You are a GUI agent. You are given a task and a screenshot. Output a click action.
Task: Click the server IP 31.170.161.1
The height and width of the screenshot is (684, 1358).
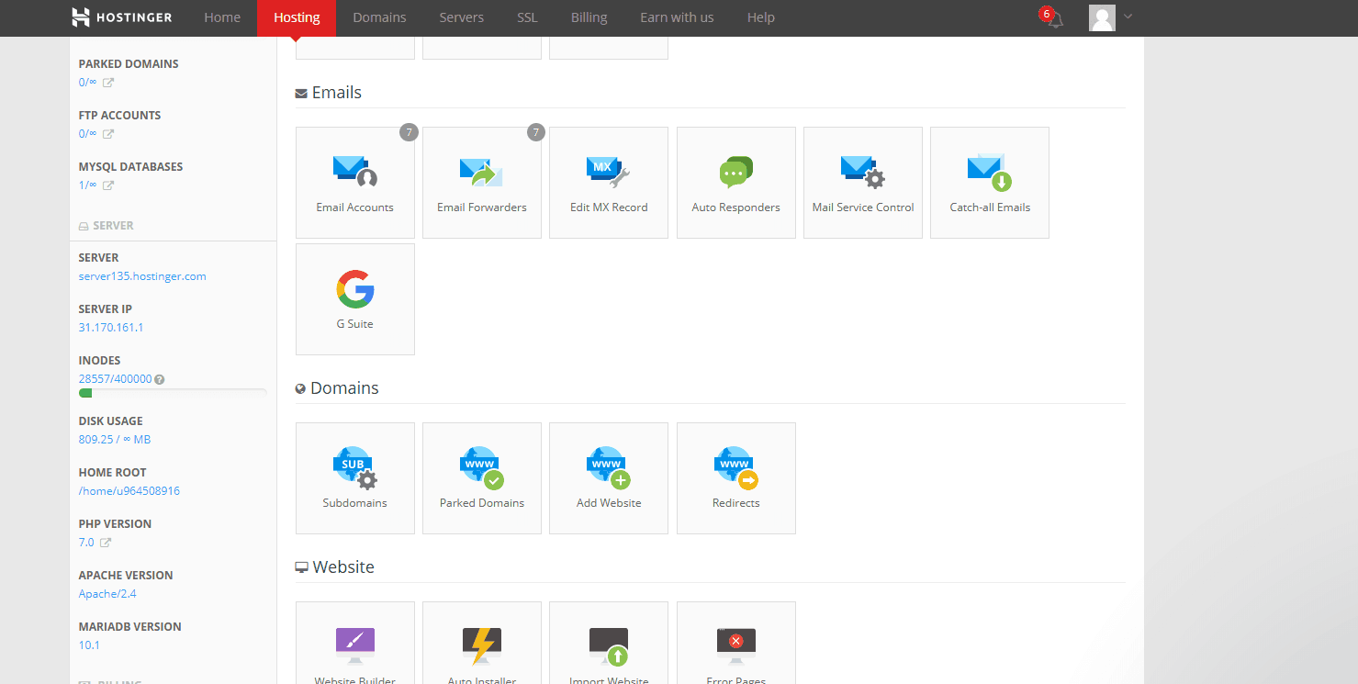click(111, 328)
